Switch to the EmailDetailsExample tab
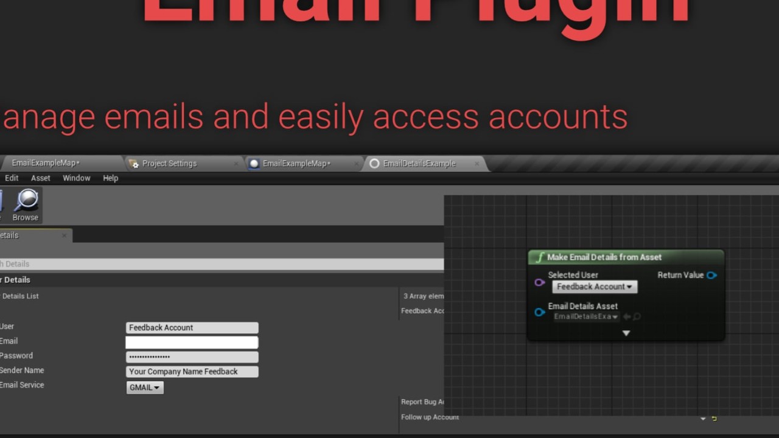Image resolution: width=779 pixels, height=438 pixels. coord(419,163)
